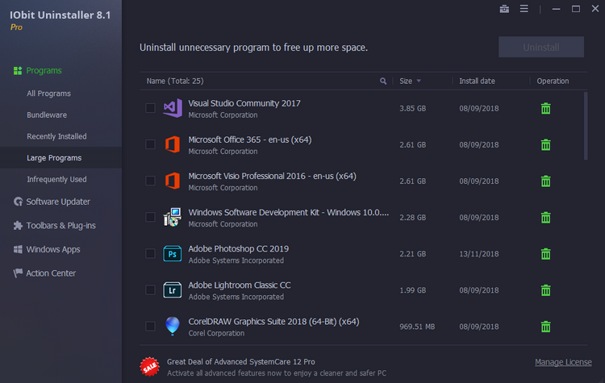Viewport: 605px width, 383px height.
Task: Click trash icon for CorelDRAW Graphics Suite 2018
Action: 545,327
